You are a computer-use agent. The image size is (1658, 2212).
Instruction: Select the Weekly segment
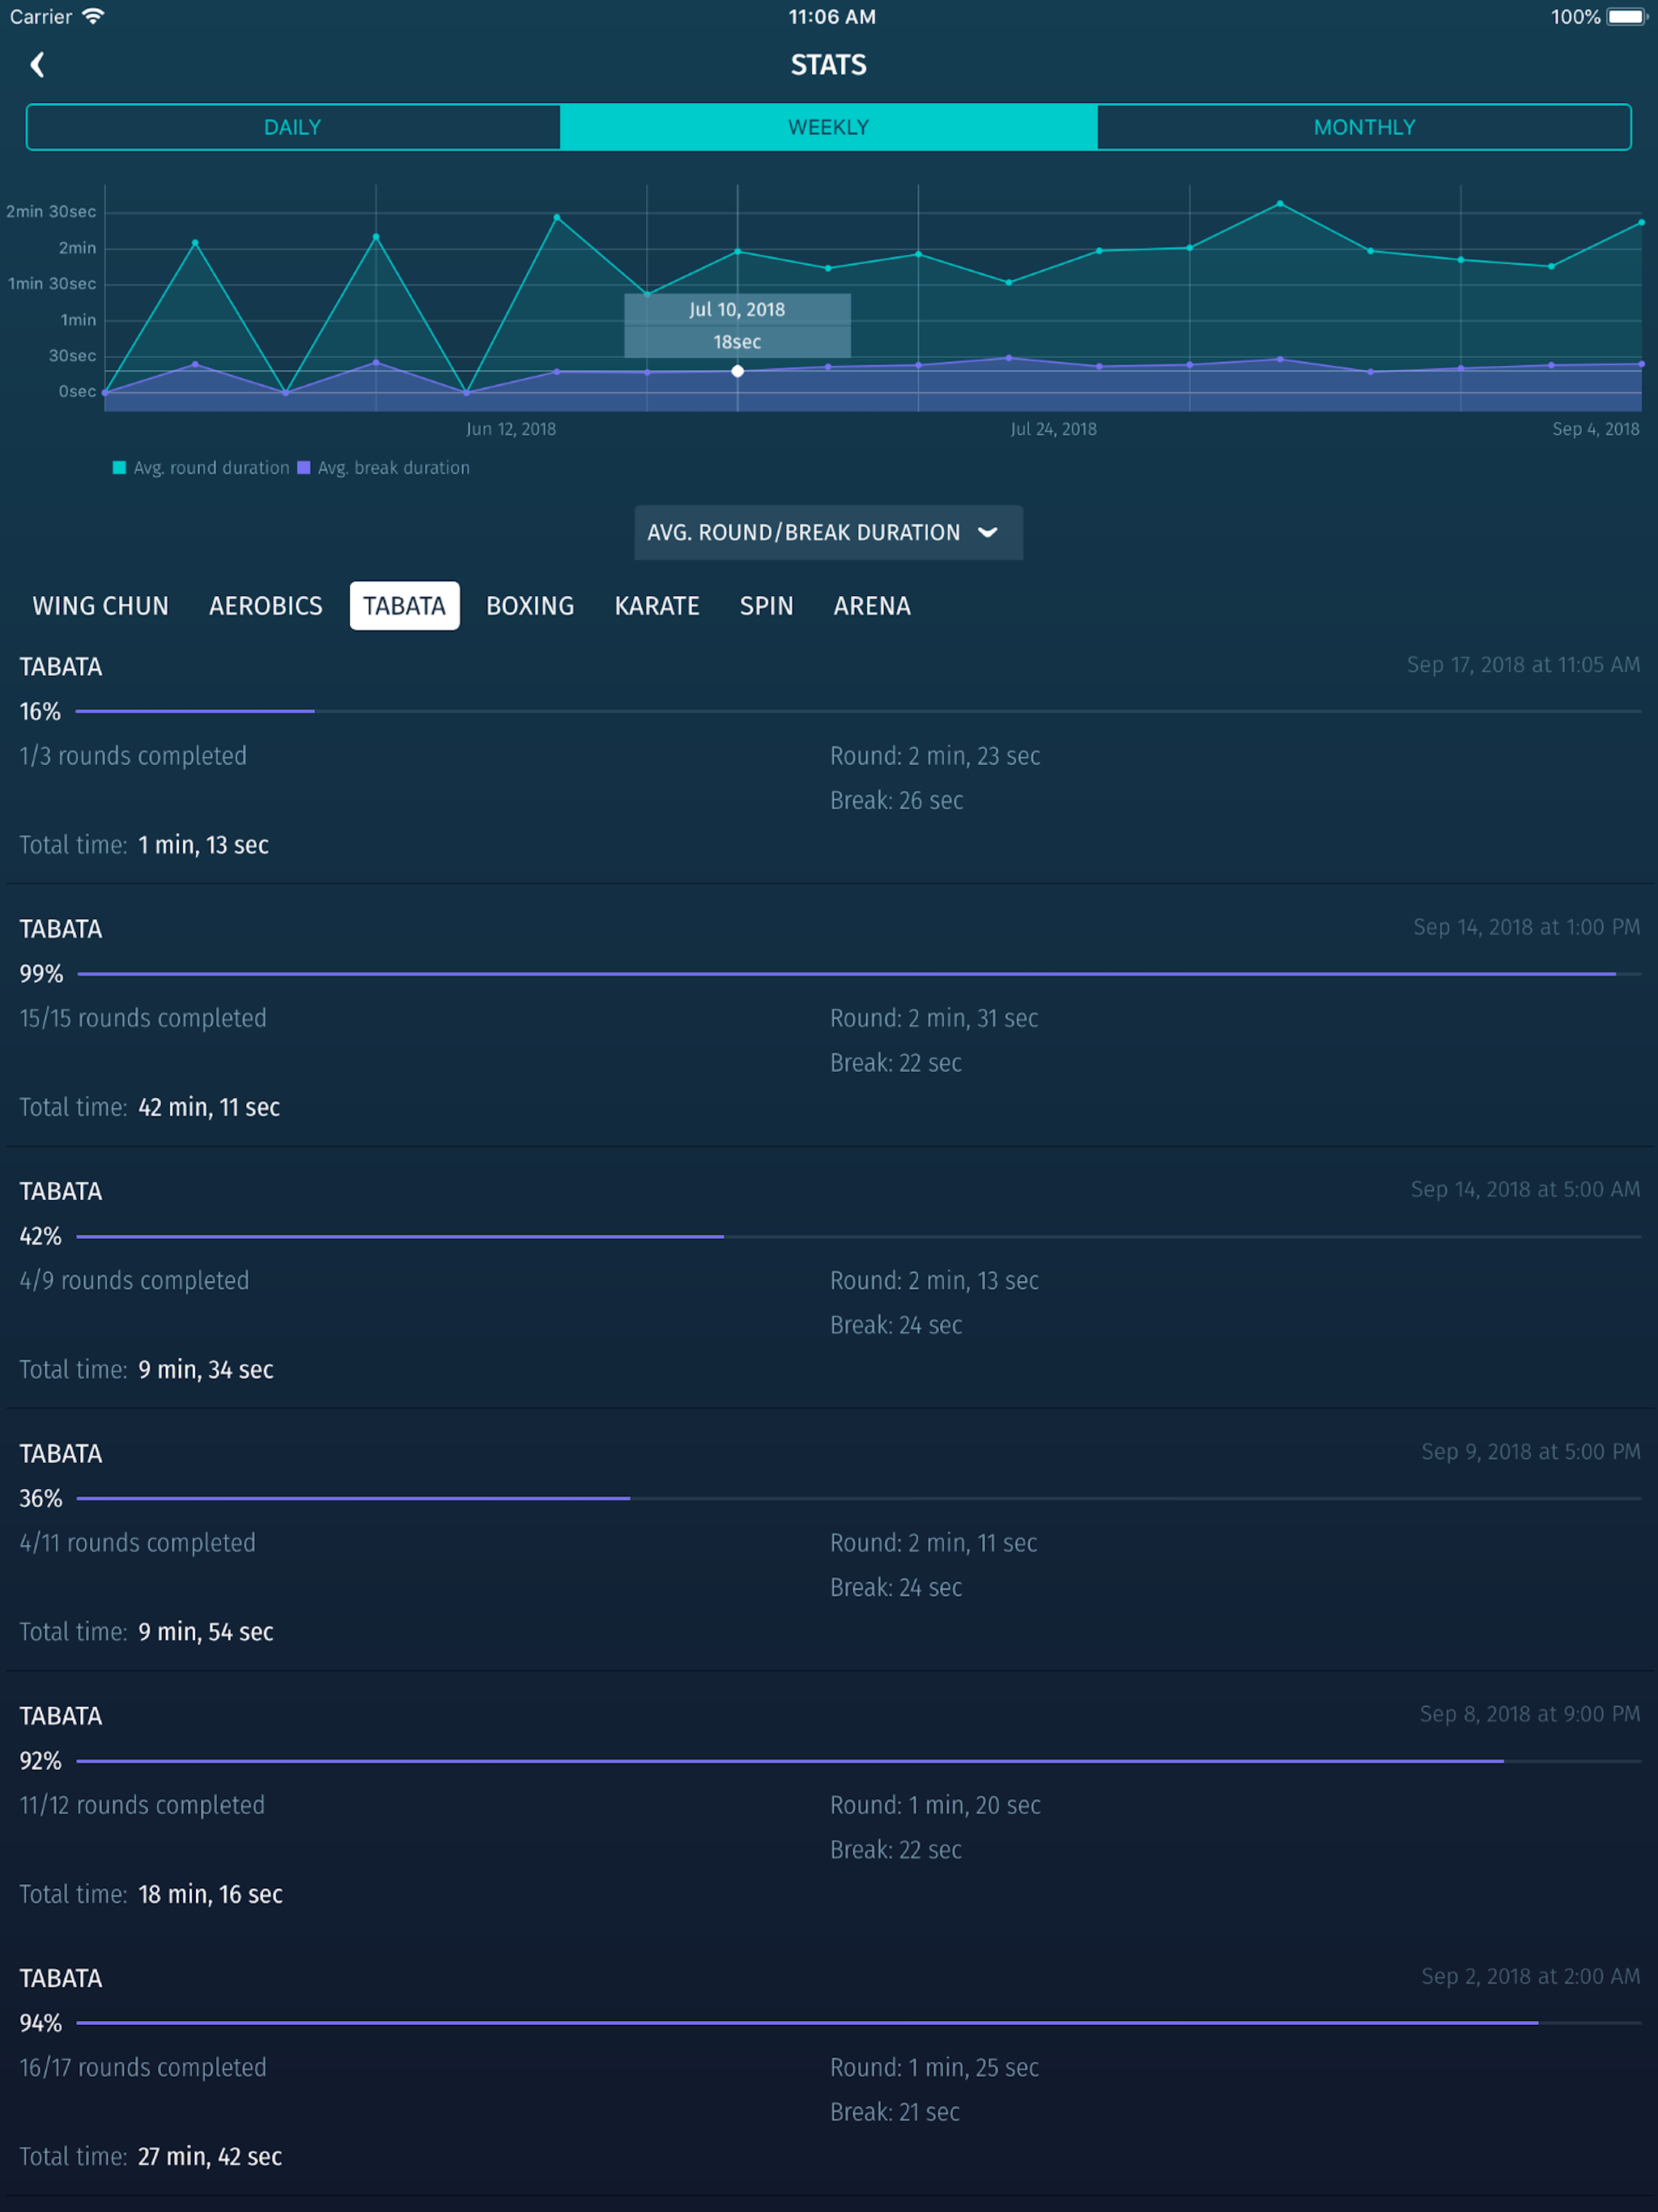pyautogui.click(x=828, y=127)
